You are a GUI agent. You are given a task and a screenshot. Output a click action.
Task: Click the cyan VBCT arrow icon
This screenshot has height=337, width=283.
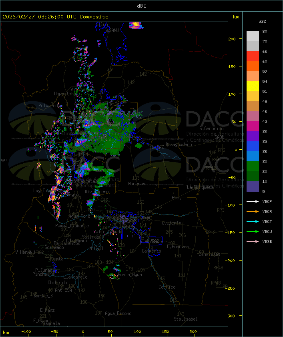point(253,221)
